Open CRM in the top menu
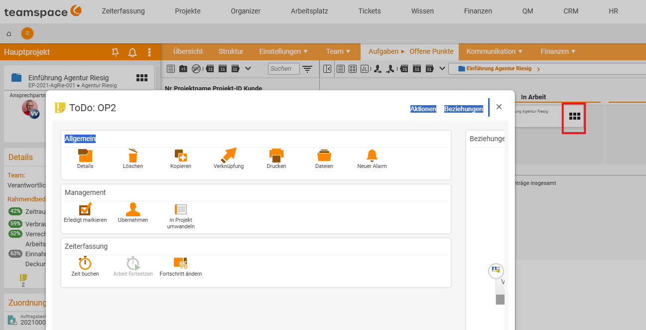 pos(571,11)
